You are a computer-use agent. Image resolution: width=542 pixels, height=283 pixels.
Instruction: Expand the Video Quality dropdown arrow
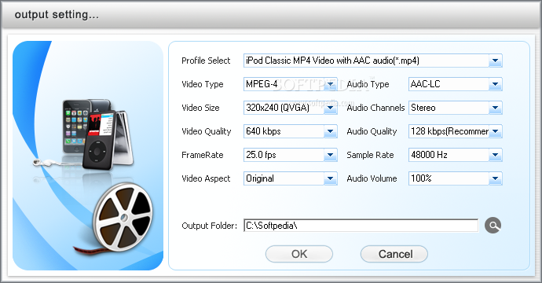coord(331,131)
